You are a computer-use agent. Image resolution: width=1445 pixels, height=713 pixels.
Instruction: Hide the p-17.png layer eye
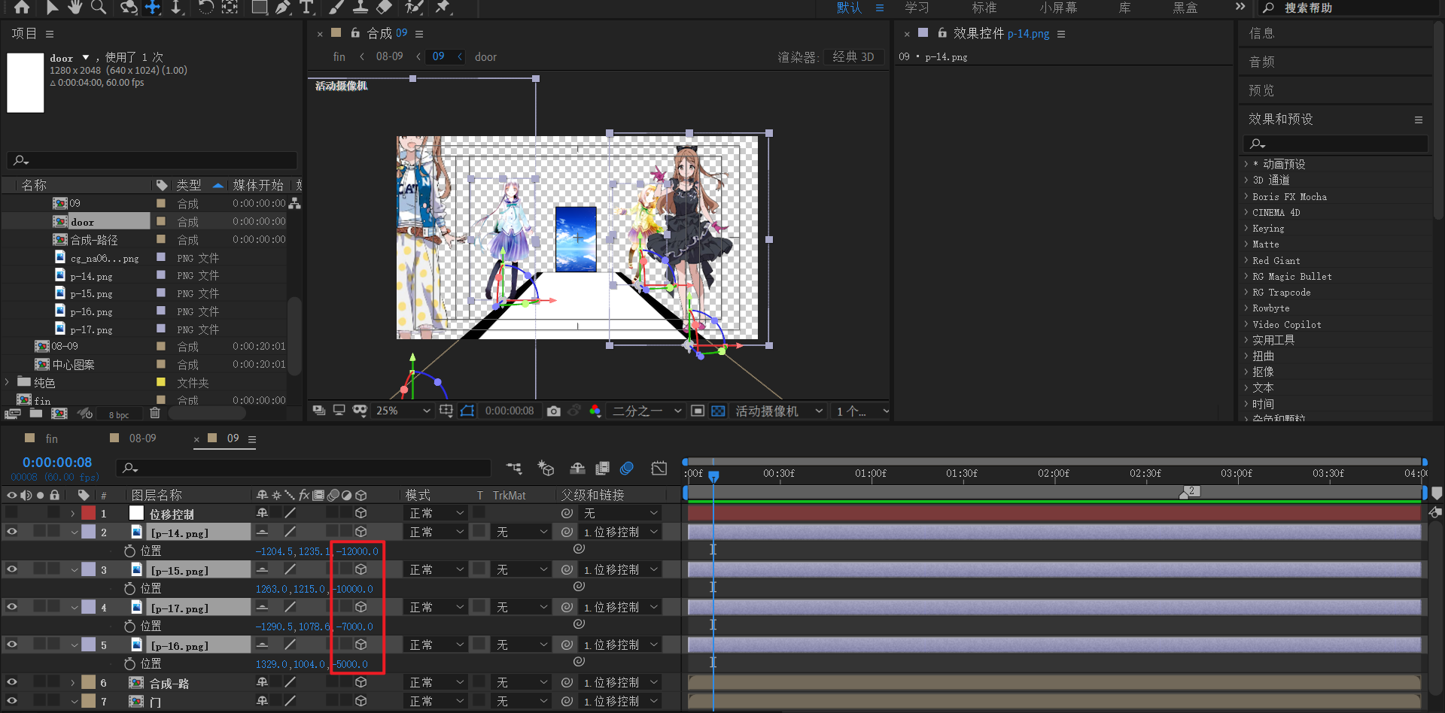pos(11,607)
